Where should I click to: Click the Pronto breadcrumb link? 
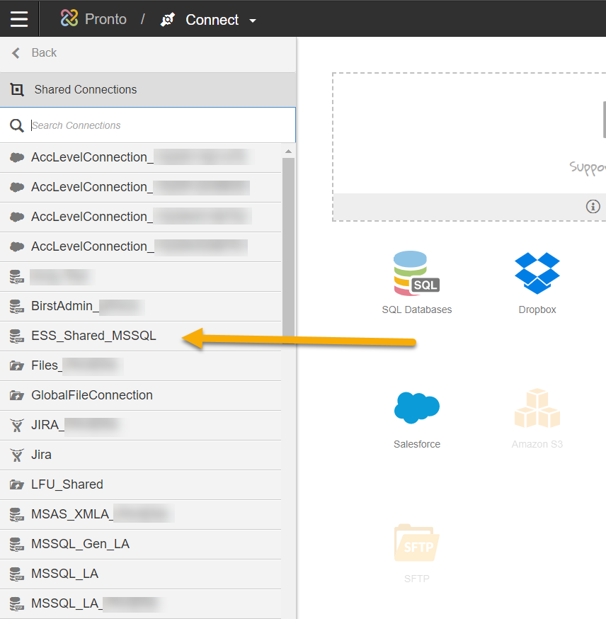[x=105, y=19]
